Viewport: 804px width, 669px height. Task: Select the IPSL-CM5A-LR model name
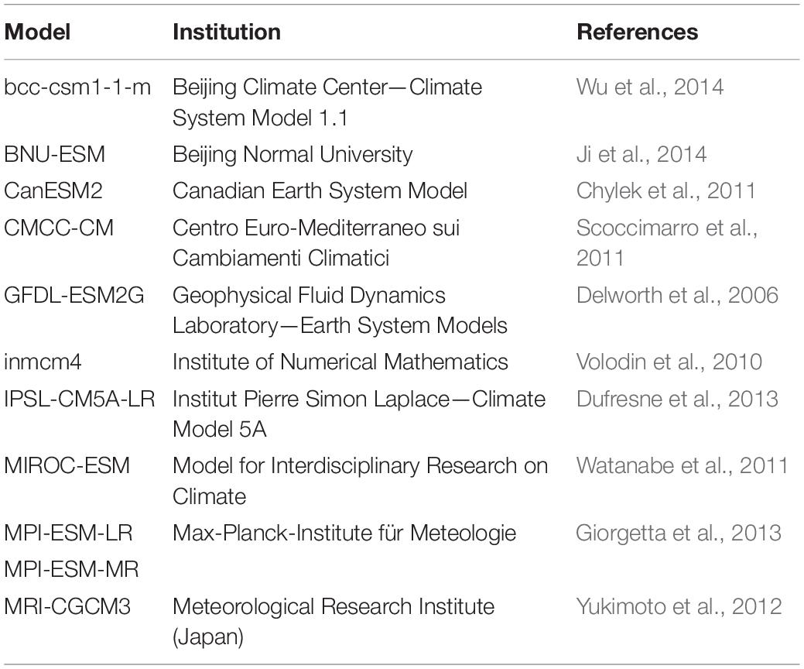80,399
